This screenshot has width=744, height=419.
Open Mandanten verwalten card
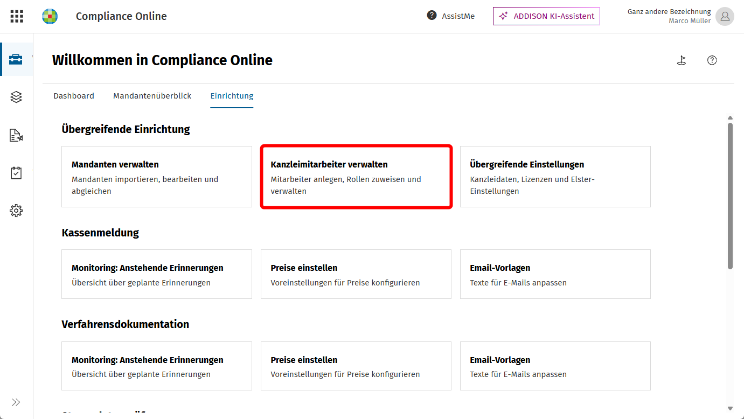click(157, 177)
